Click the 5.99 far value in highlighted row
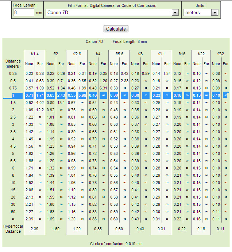The height and width of the screenshot is (252, 232). 82,95
